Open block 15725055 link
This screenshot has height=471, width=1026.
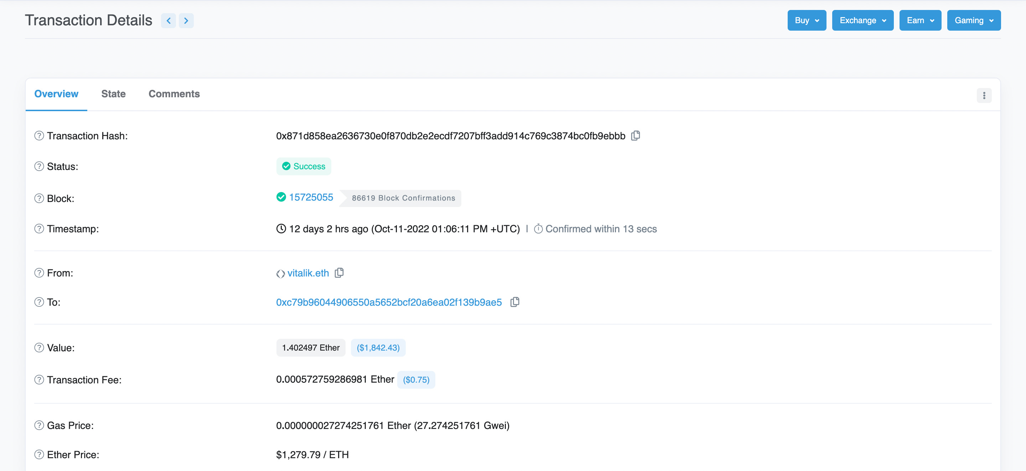[311, 197]
